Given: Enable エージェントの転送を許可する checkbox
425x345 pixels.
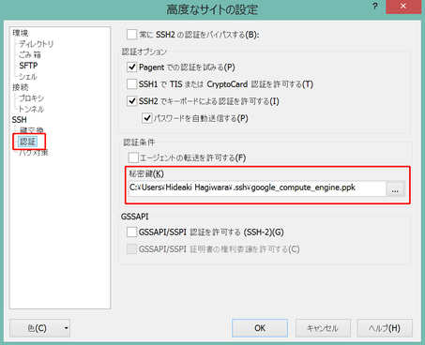Looking at the screenshot, I should click(133, 157).
